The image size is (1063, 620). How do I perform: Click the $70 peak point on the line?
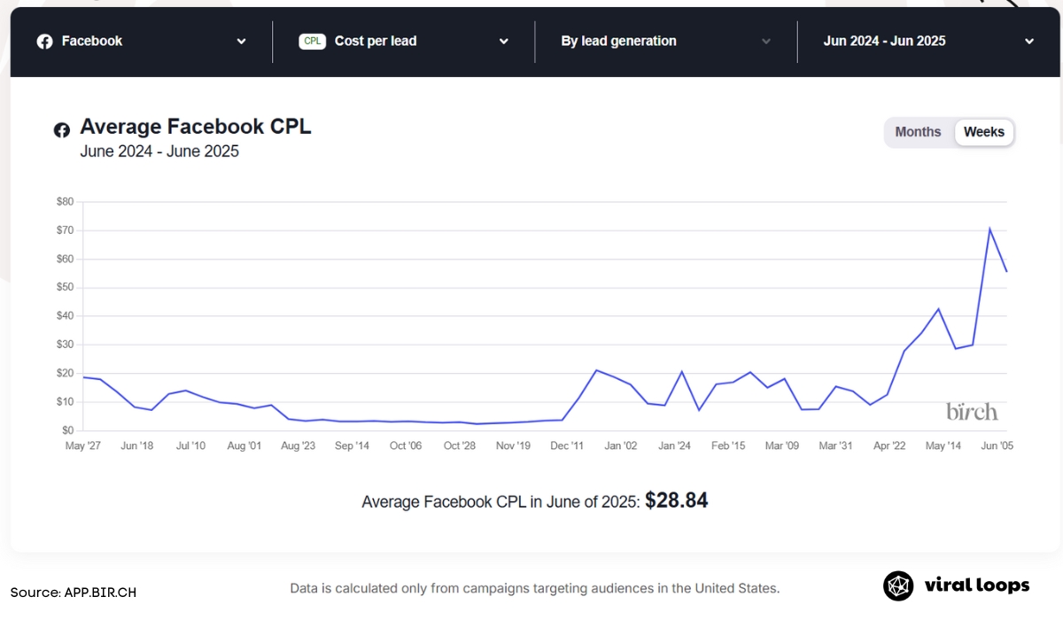pos(989,229)
